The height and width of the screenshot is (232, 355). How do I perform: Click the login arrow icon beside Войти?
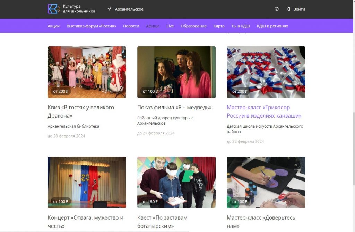point(288,9)
